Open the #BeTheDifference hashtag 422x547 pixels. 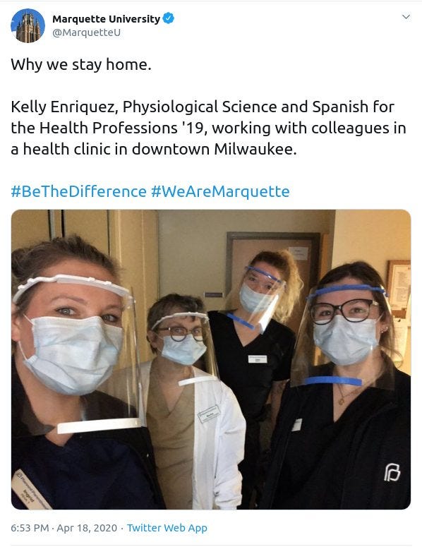point(78,191)
